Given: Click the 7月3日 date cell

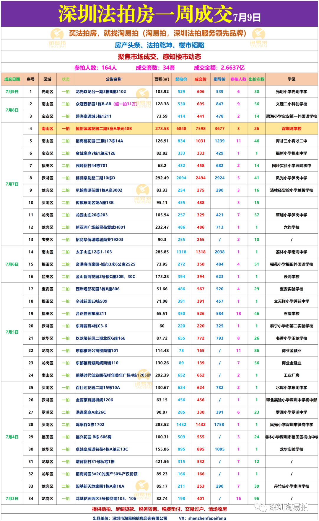Looking at the screenshot, I should pos(12,499).
